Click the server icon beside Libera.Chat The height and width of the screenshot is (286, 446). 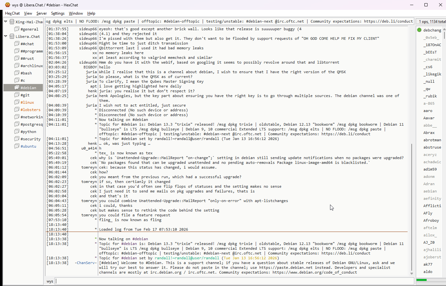(x=12, y=36)
